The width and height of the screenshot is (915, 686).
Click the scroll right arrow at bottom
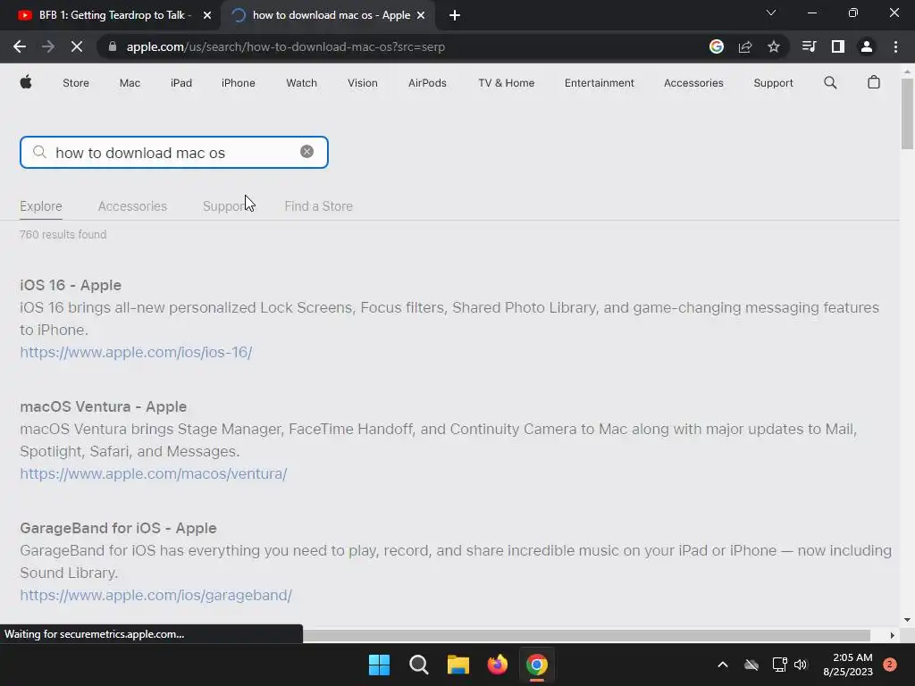click(892, 635)
